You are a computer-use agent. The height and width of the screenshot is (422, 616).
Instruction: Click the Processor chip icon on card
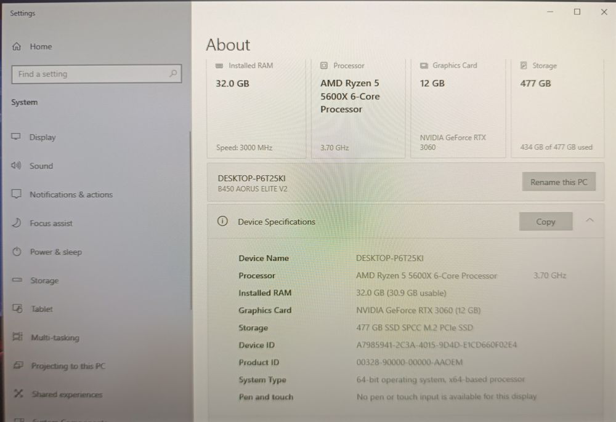pyautogui.click(x=324, y=65)
